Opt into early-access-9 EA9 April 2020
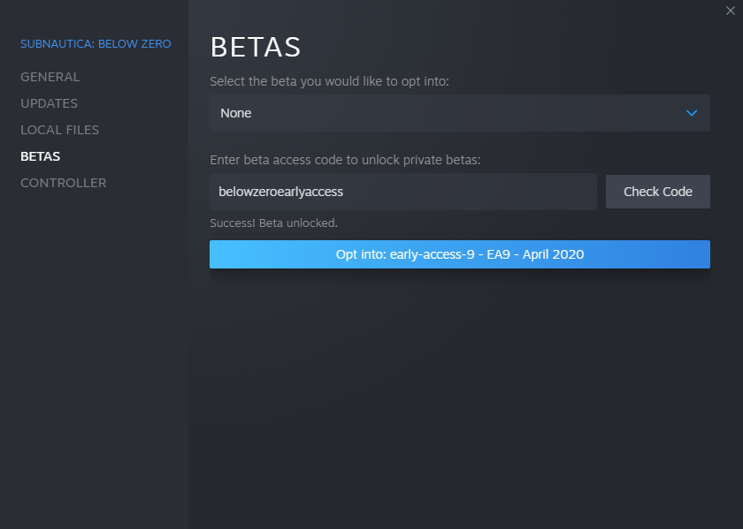This screenshot has width=743, height=529. point(460,254)
